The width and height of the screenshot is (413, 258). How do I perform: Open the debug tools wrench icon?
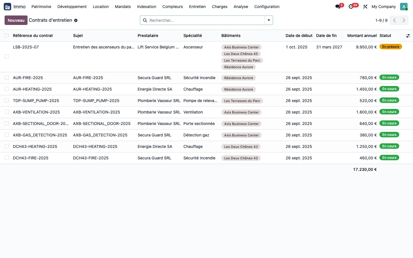click(x=365, y=7)
